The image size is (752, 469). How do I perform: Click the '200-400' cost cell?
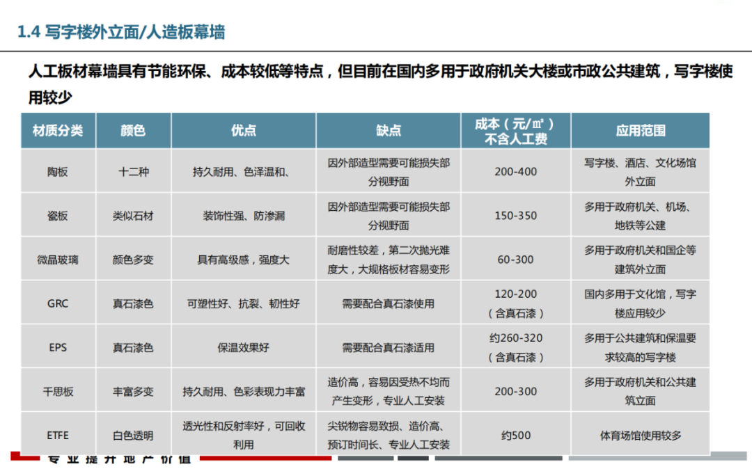(x=515, y=171)
